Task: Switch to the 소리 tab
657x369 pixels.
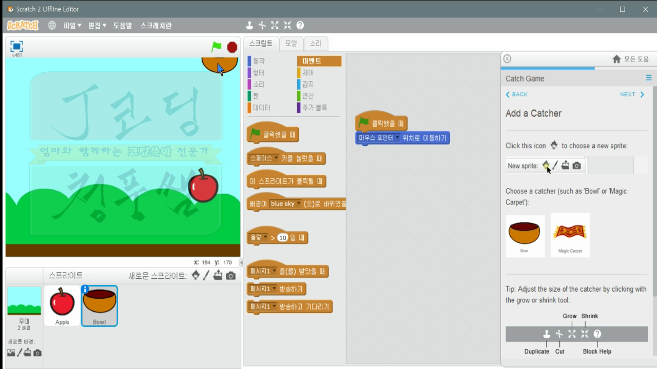Action: [316, 44]
